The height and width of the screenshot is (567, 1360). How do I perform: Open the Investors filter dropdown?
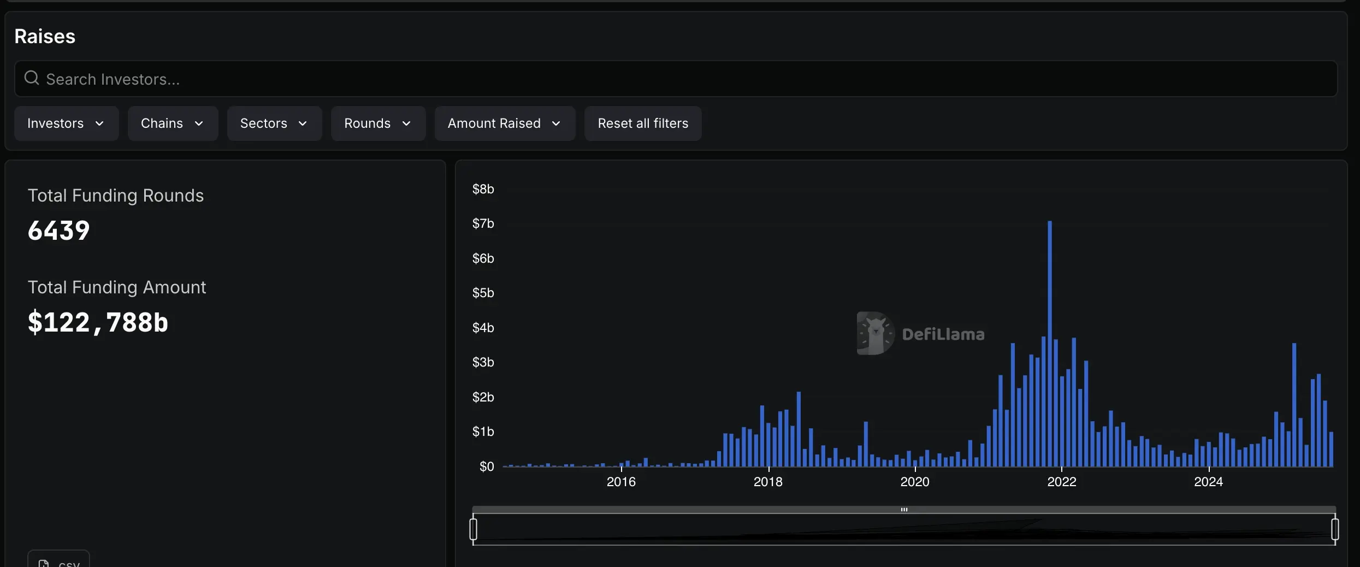click(66, 123)
